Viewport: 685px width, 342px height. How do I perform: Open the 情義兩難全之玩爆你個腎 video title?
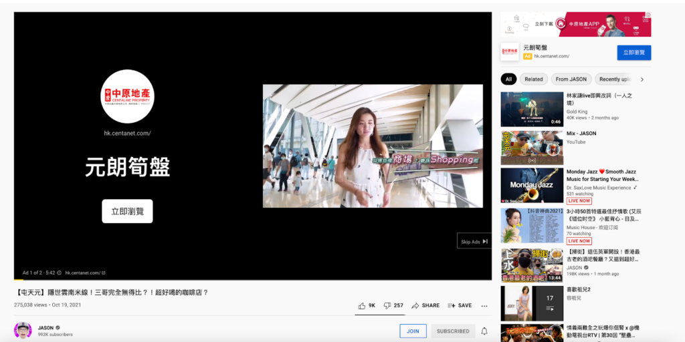[603, 331]
